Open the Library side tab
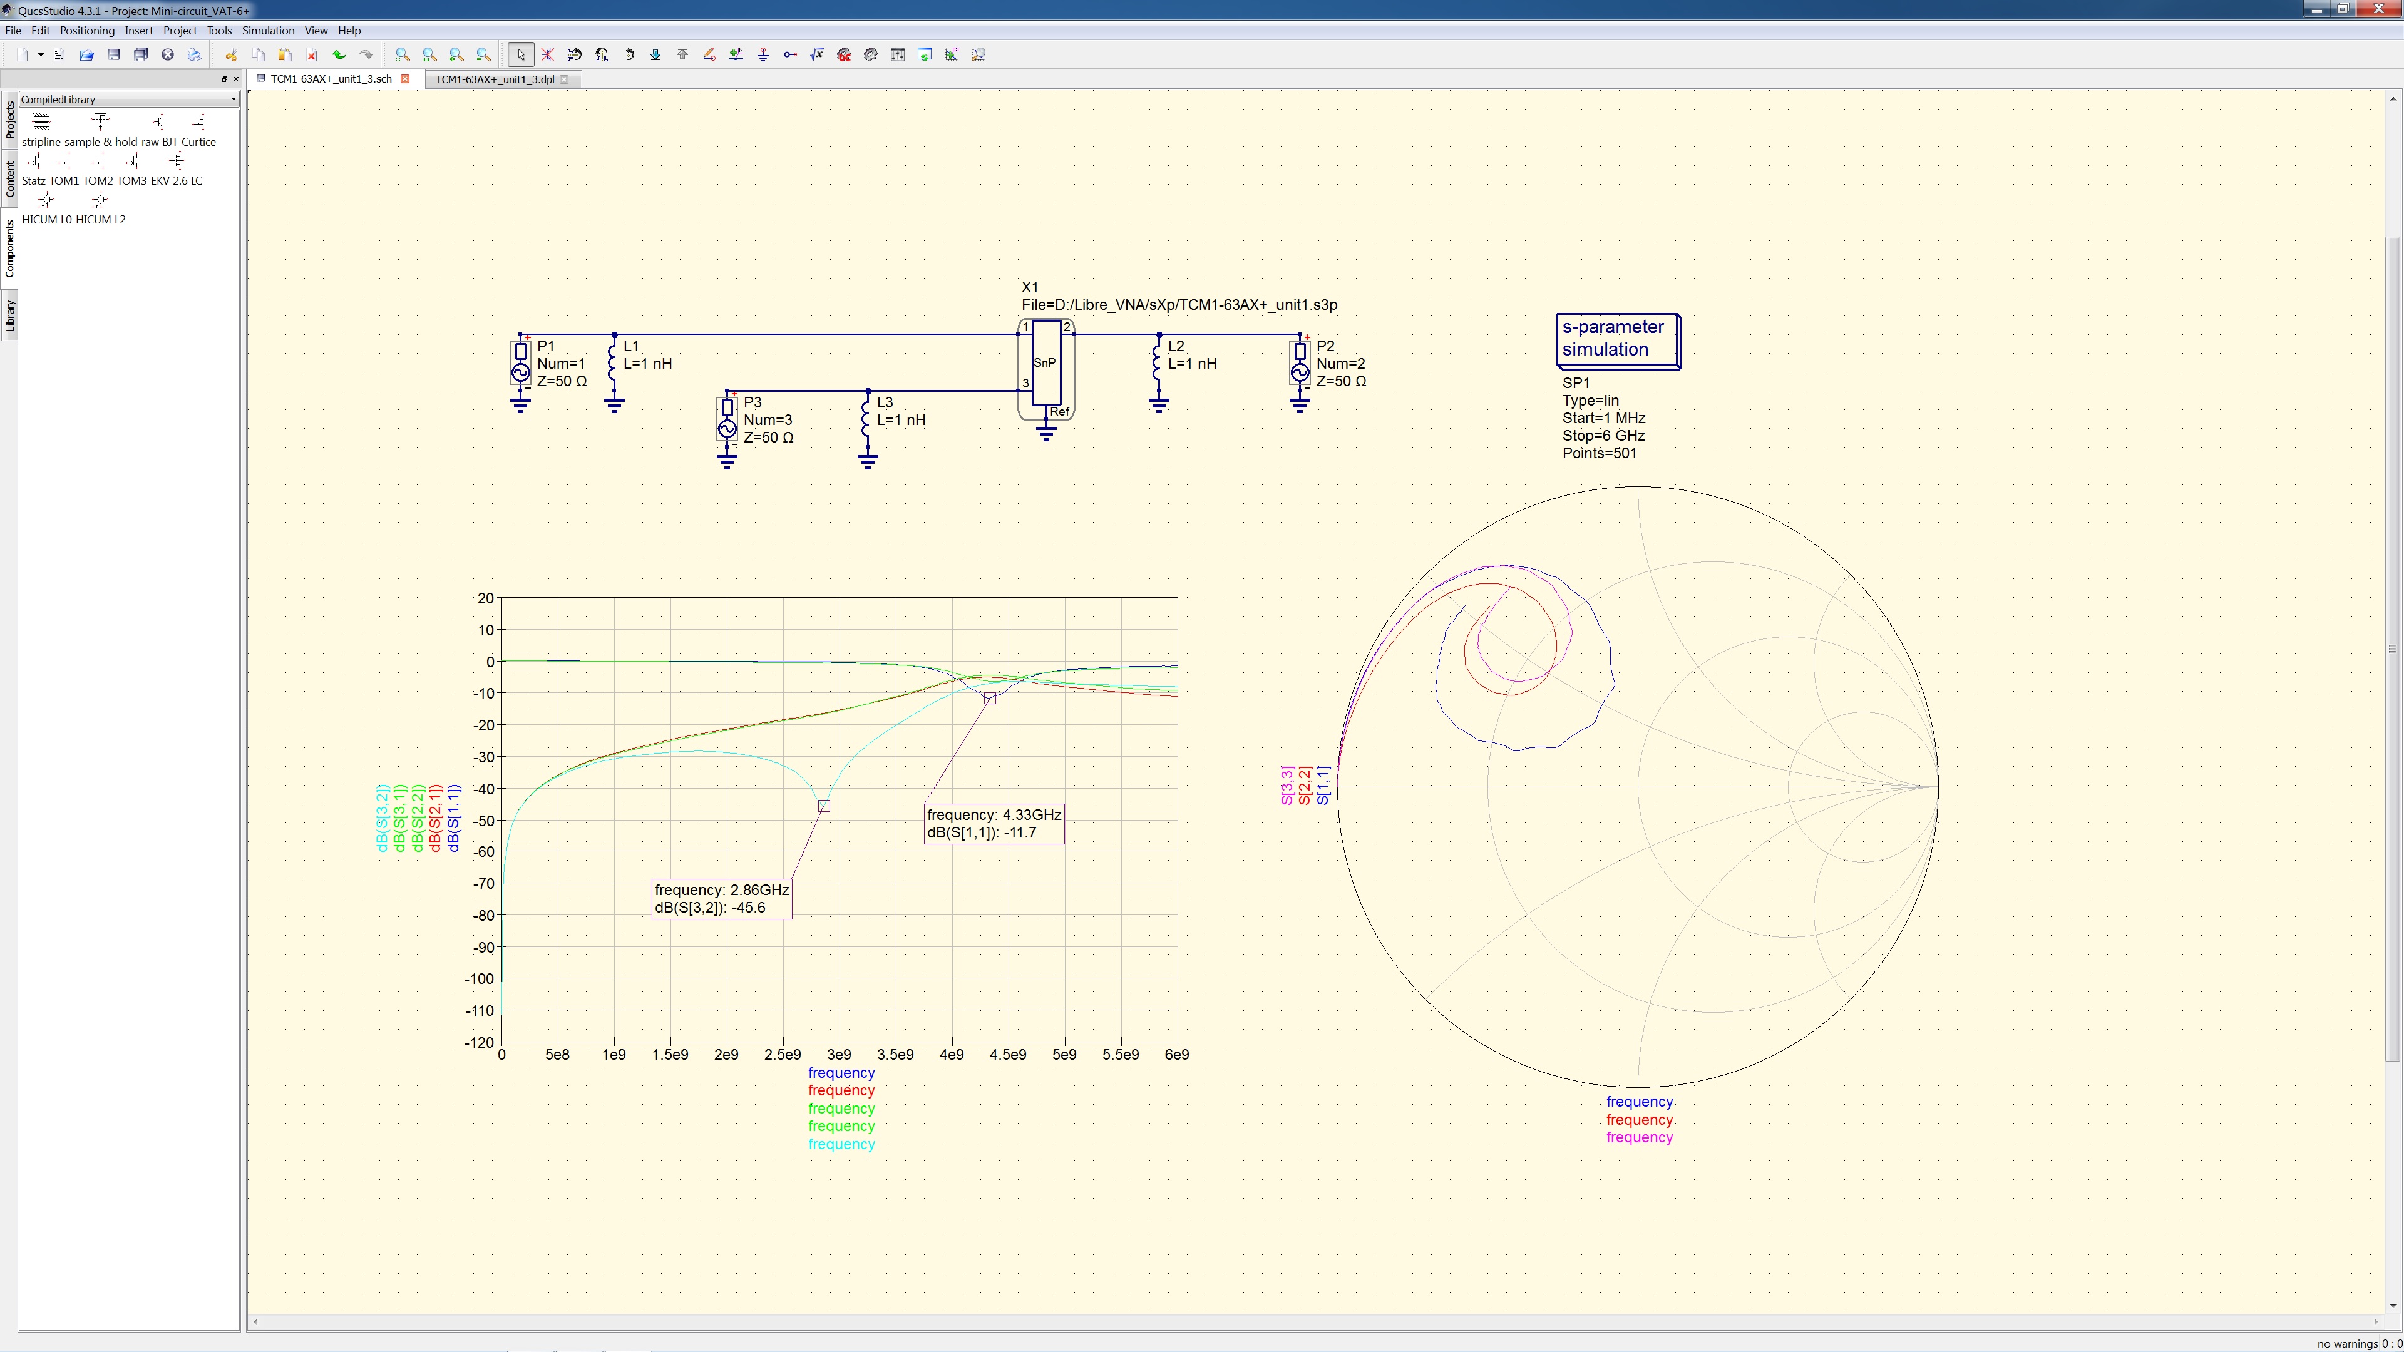2404x1352 pixels. click(x=9, y=316)
